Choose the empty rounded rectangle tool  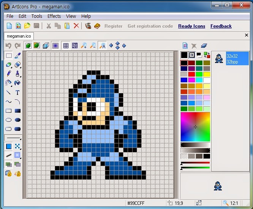pyautogui.click(x=9, y=129)
